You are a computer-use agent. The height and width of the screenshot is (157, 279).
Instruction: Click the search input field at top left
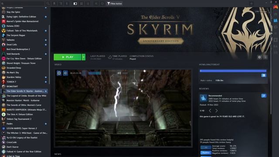pos(23,3)
